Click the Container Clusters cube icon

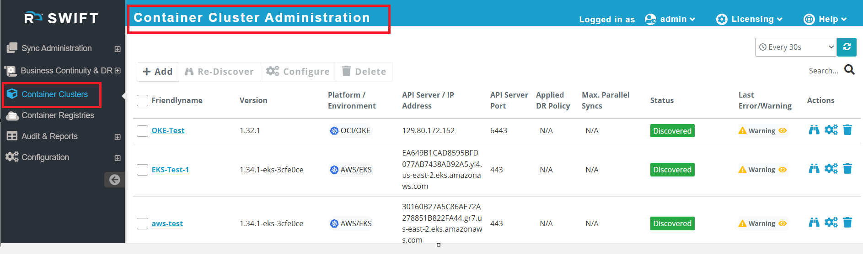click(12, 94)
